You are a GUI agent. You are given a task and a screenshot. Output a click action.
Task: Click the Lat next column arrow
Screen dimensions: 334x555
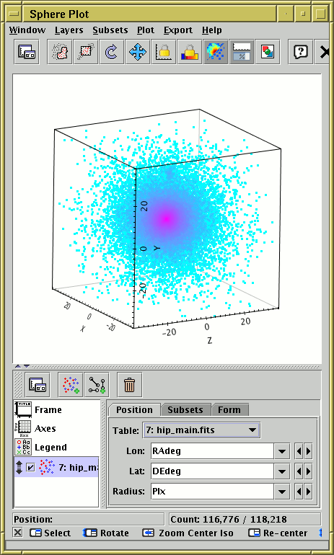[x=308, y=471]
